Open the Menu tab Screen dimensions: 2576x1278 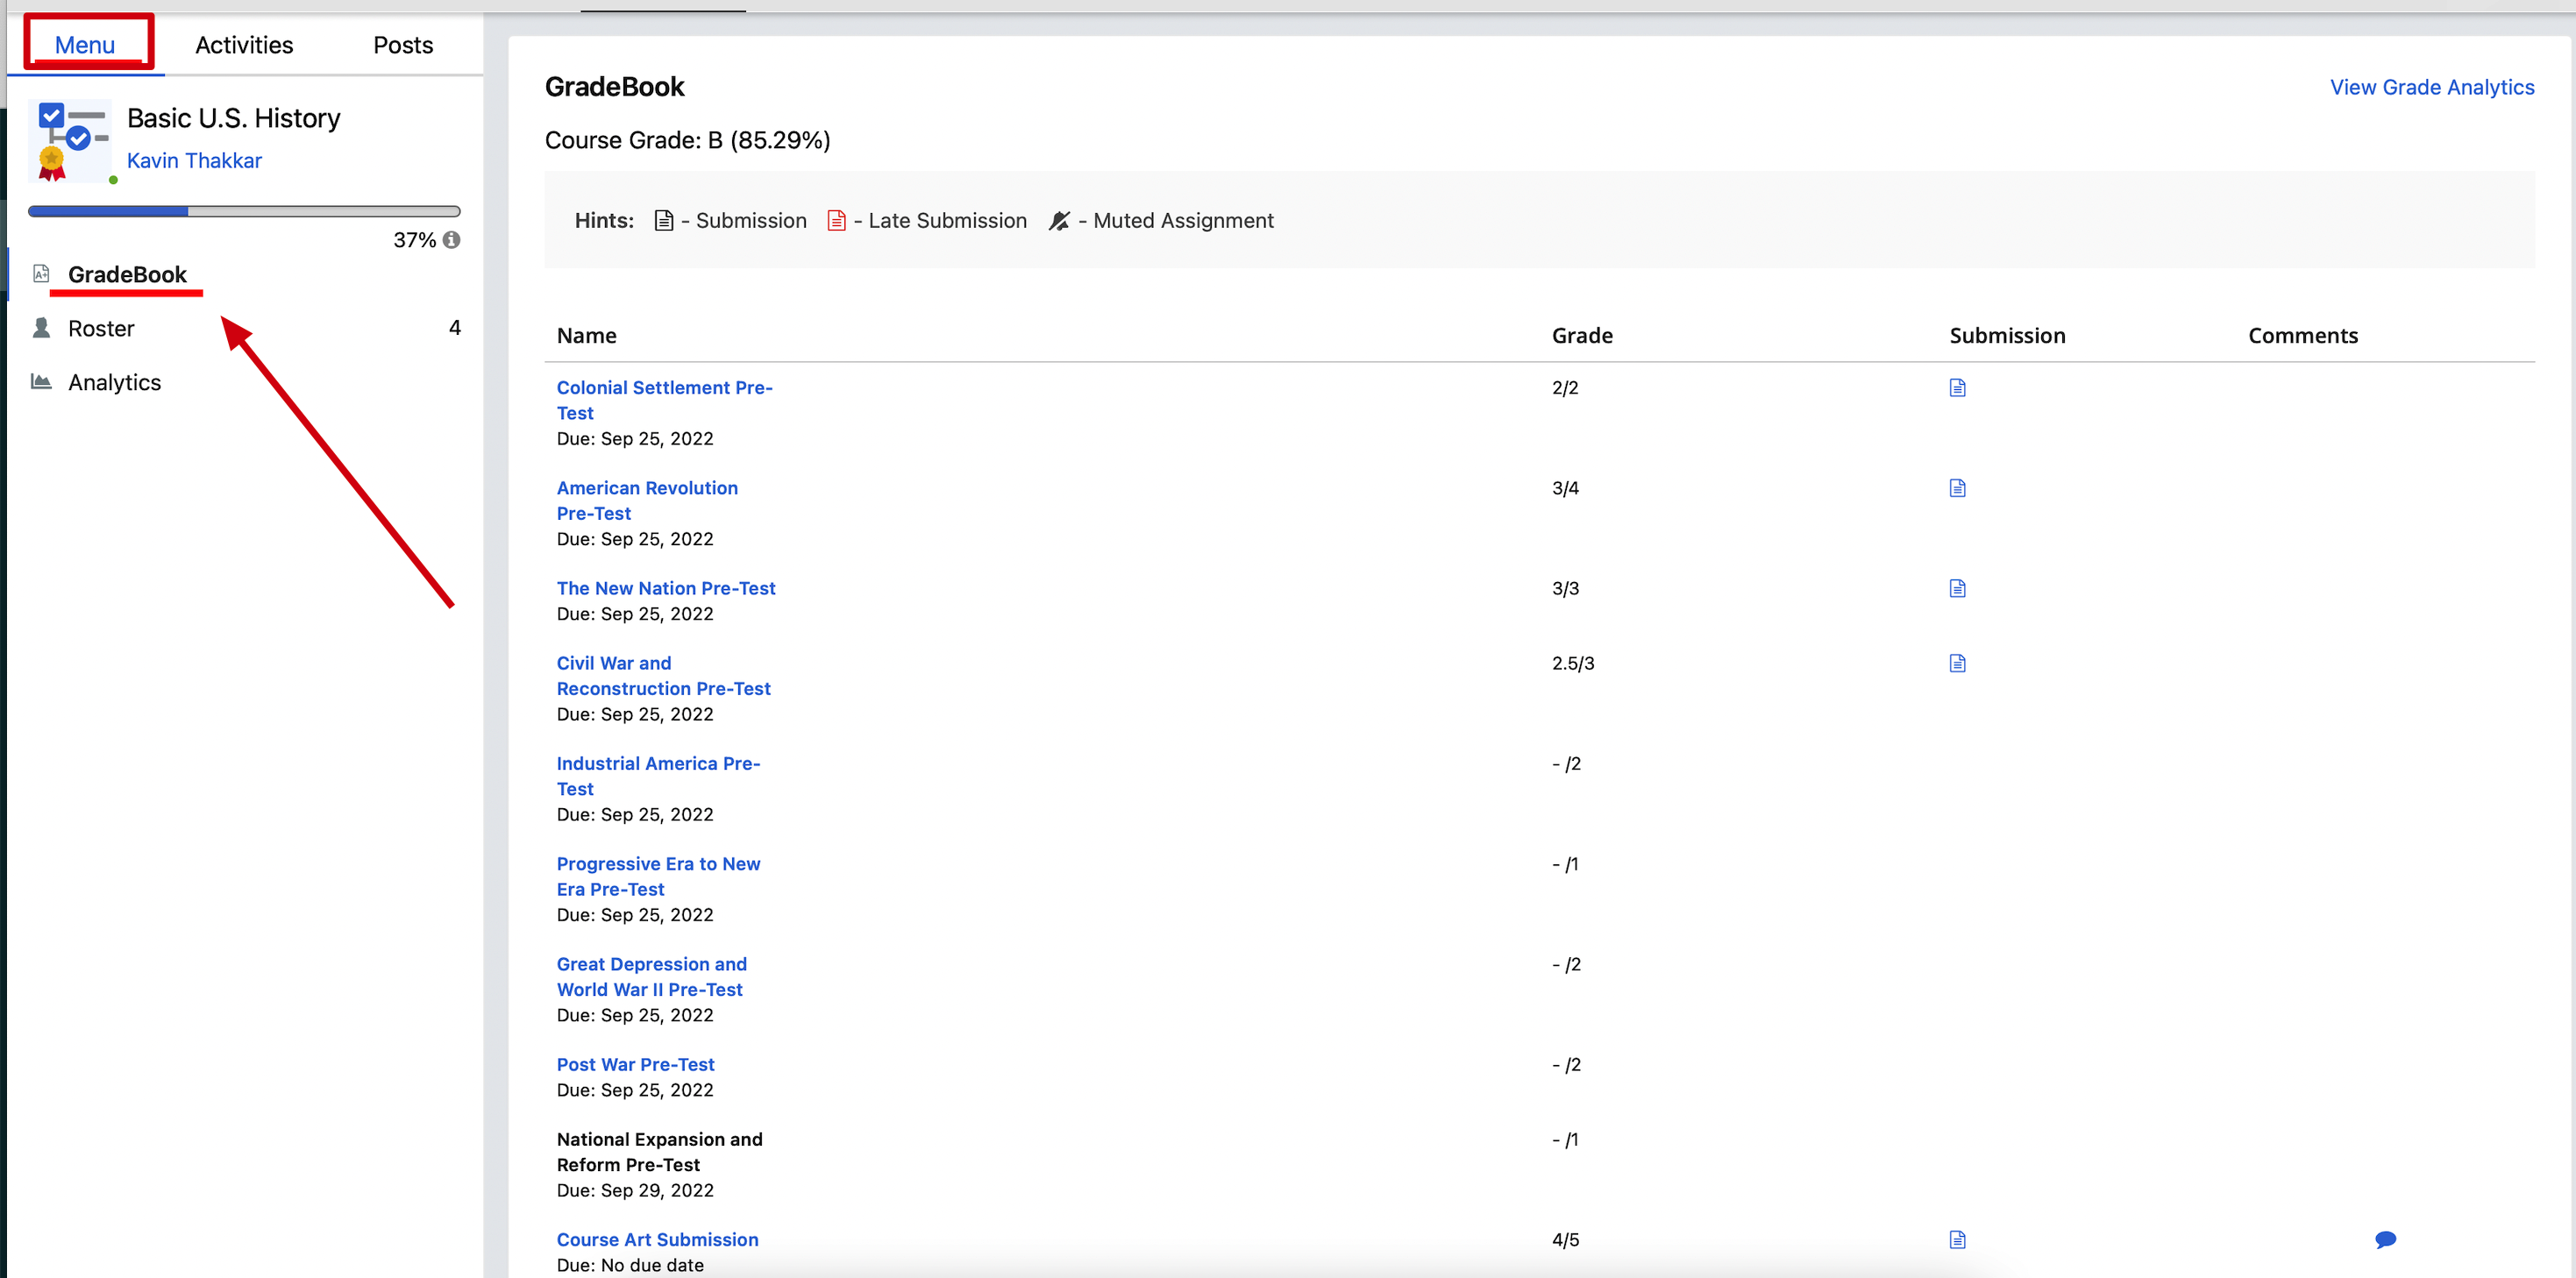[85, 45]
